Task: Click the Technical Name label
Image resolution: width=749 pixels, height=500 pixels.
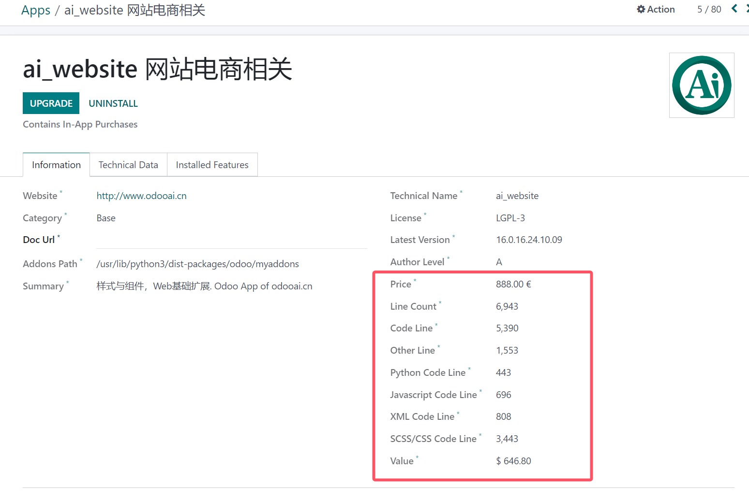Action: tap(424, 196)
